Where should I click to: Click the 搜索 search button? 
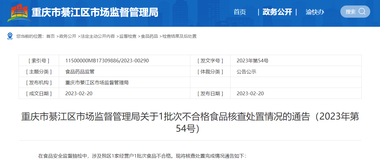pos(355,12)
